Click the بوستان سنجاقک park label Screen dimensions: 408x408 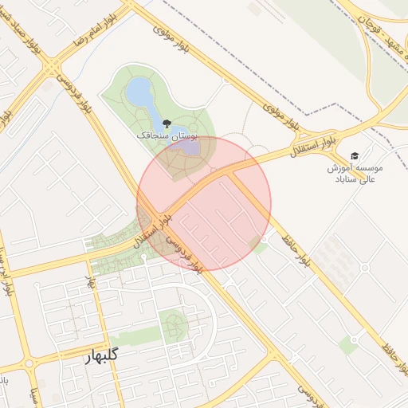pos(167,136)
